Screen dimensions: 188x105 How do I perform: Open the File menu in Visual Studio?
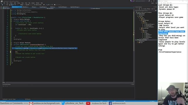[x=1, y=3]
